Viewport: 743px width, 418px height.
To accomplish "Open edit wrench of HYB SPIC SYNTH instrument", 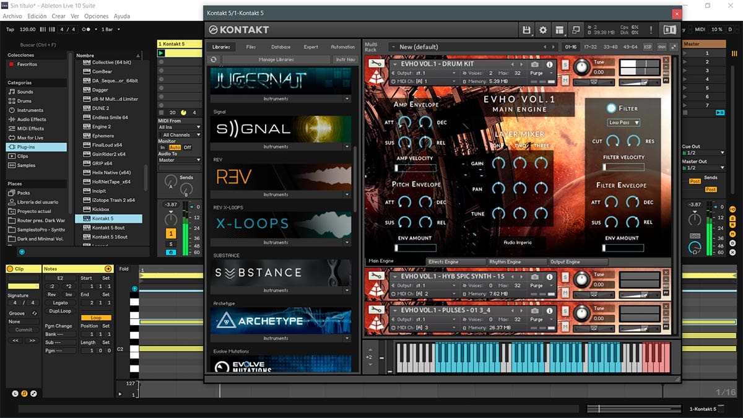I will coord(376,276).
